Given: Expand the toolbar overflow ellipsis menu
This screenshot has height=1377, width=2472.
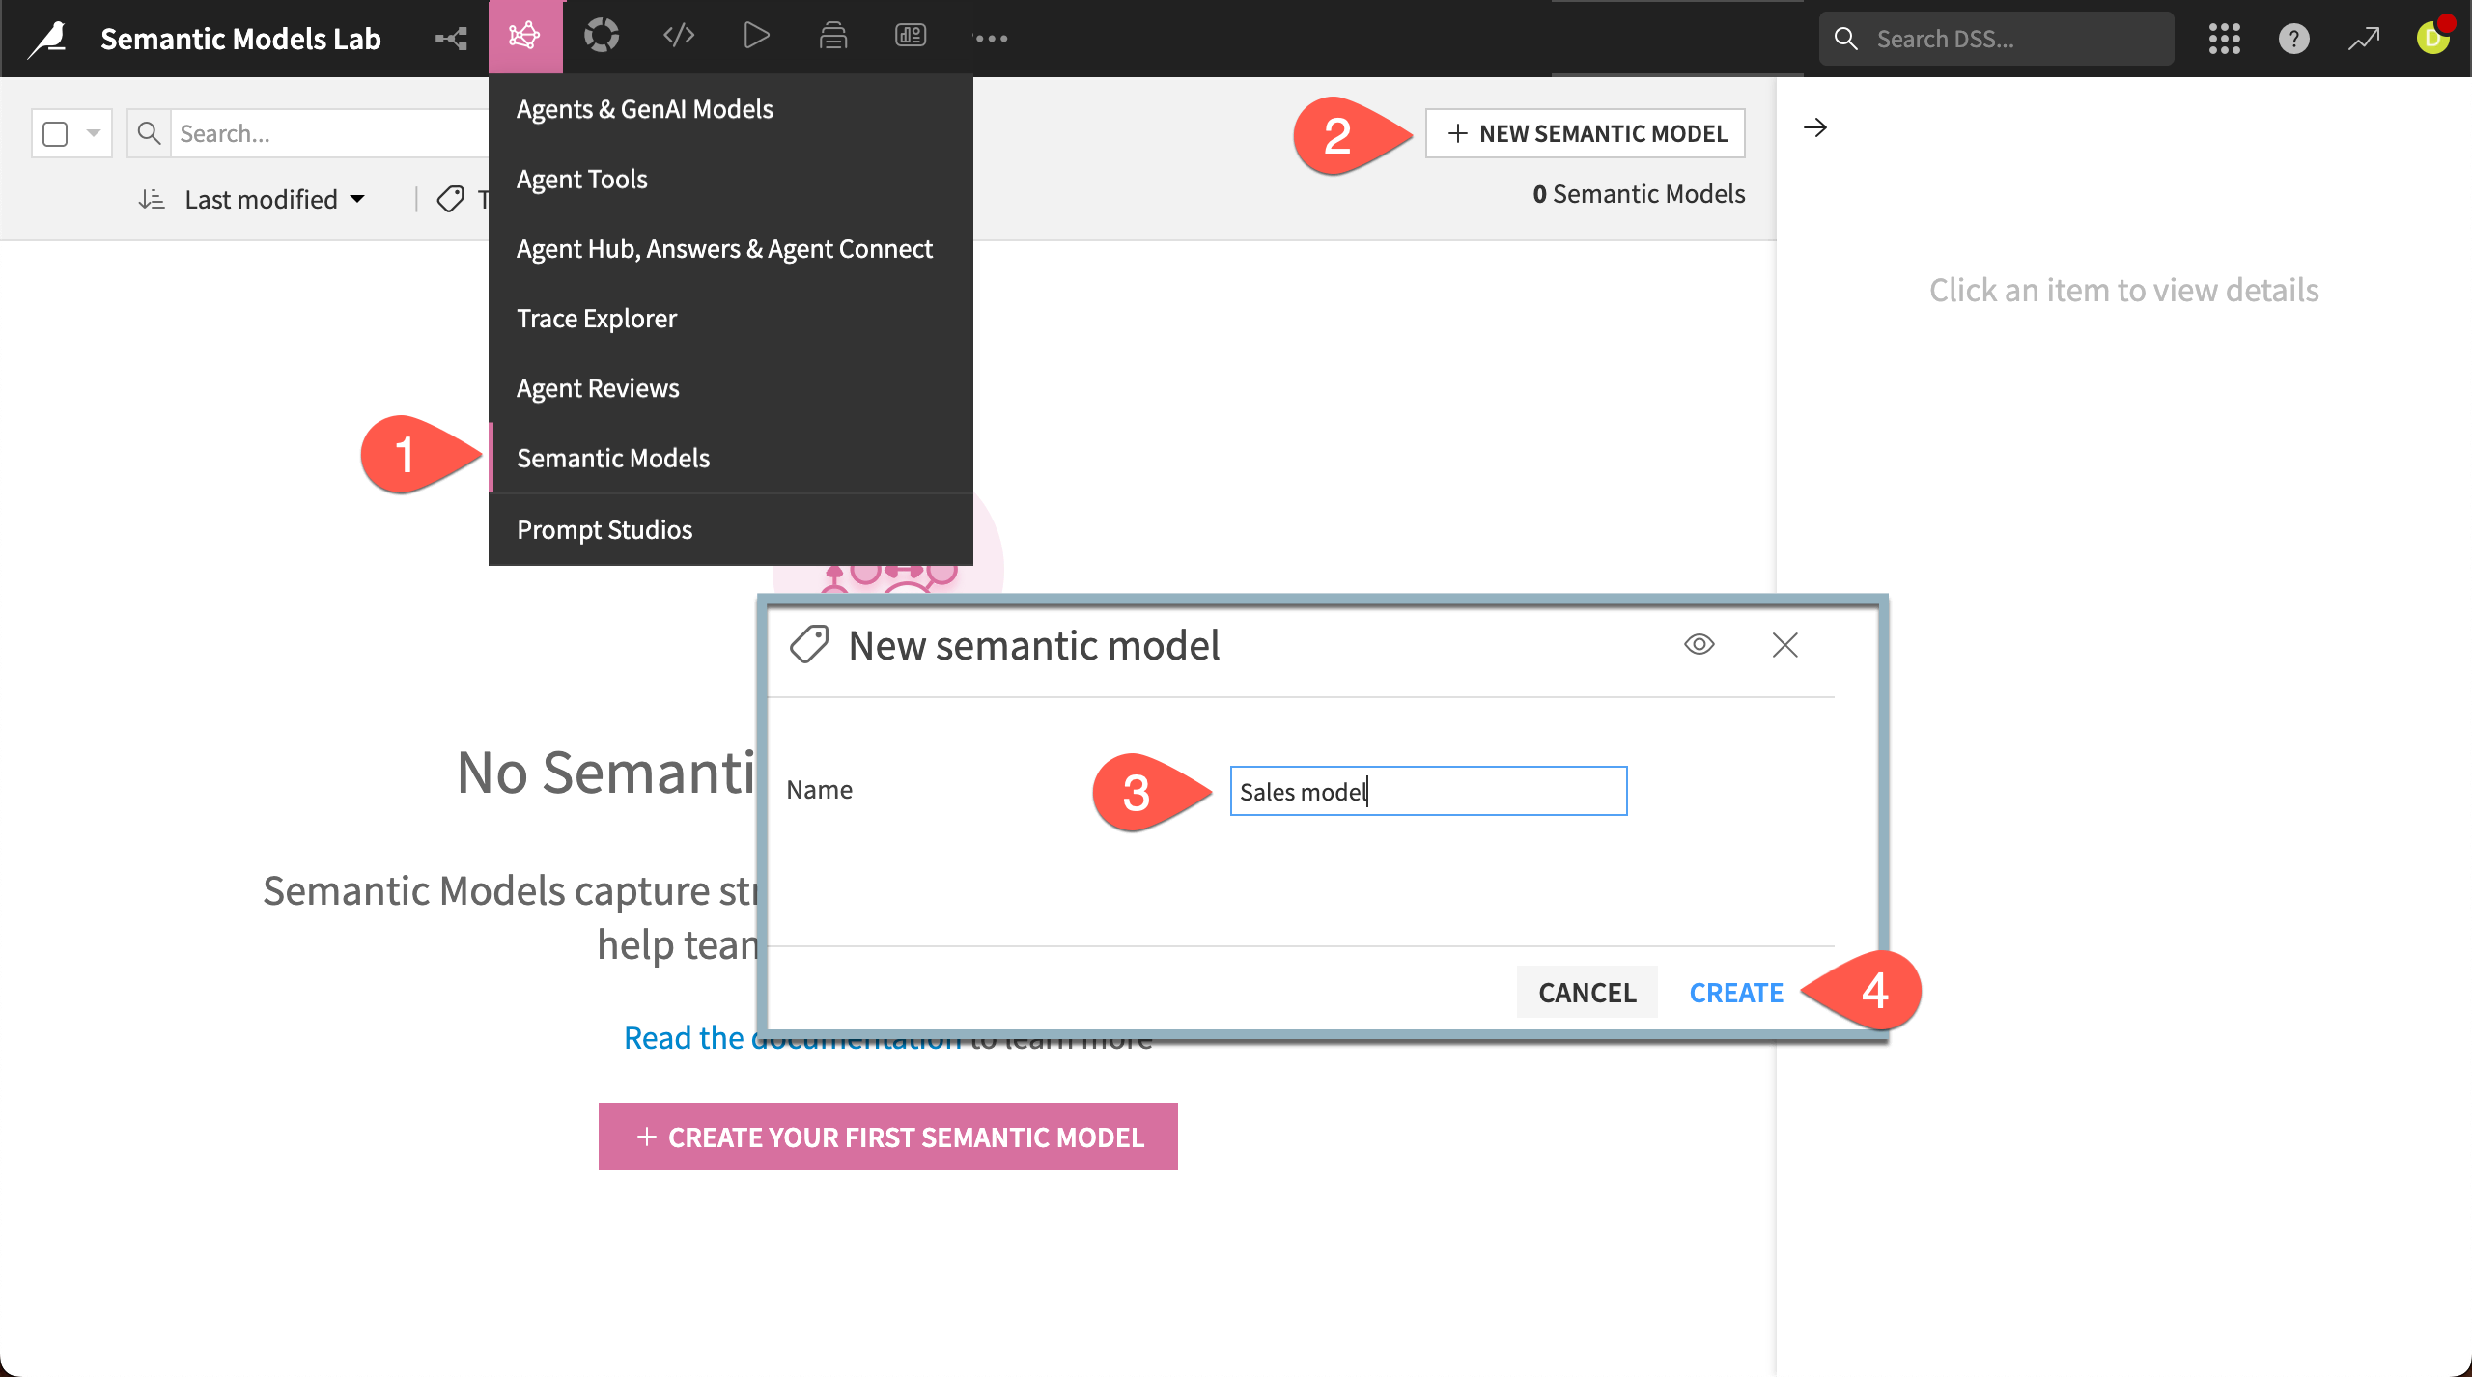Looking at the screenshot, I should coord(990,39).
